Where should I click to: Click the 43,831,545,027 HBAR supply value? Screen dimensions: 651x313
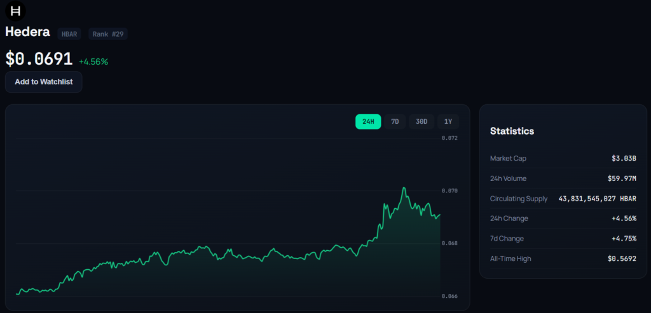point(598,199)
